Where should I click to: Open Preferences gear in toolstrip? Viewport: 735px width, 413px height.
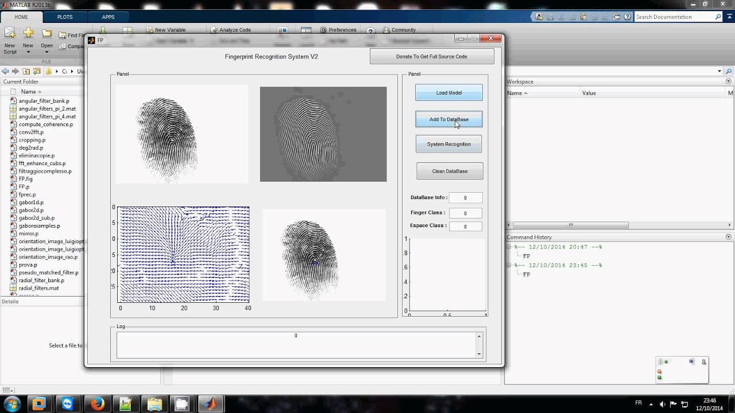coord(323,30)
